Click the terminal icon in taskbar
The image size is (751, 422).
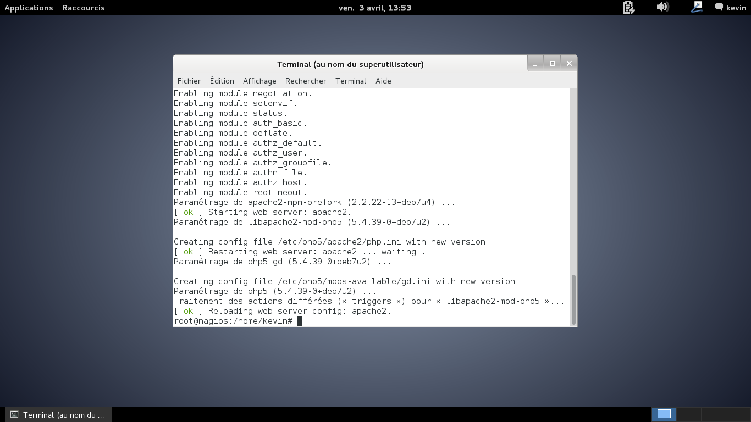point(15,415)
